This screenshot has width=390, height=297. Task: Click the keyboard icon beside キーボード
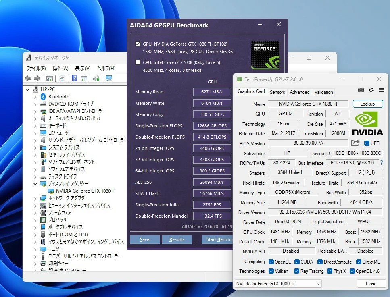43,126
